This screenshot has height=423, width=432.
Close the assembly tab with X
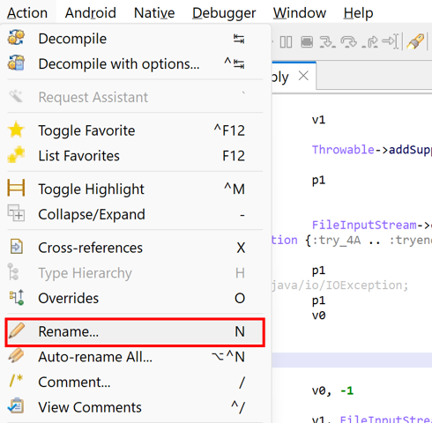[x=303, y=76]
